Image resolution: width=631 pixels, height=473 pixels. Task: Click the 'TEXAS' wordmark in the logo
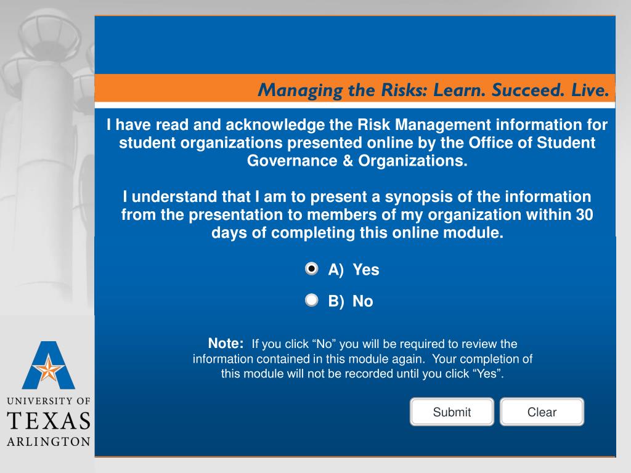pos(49,421)
